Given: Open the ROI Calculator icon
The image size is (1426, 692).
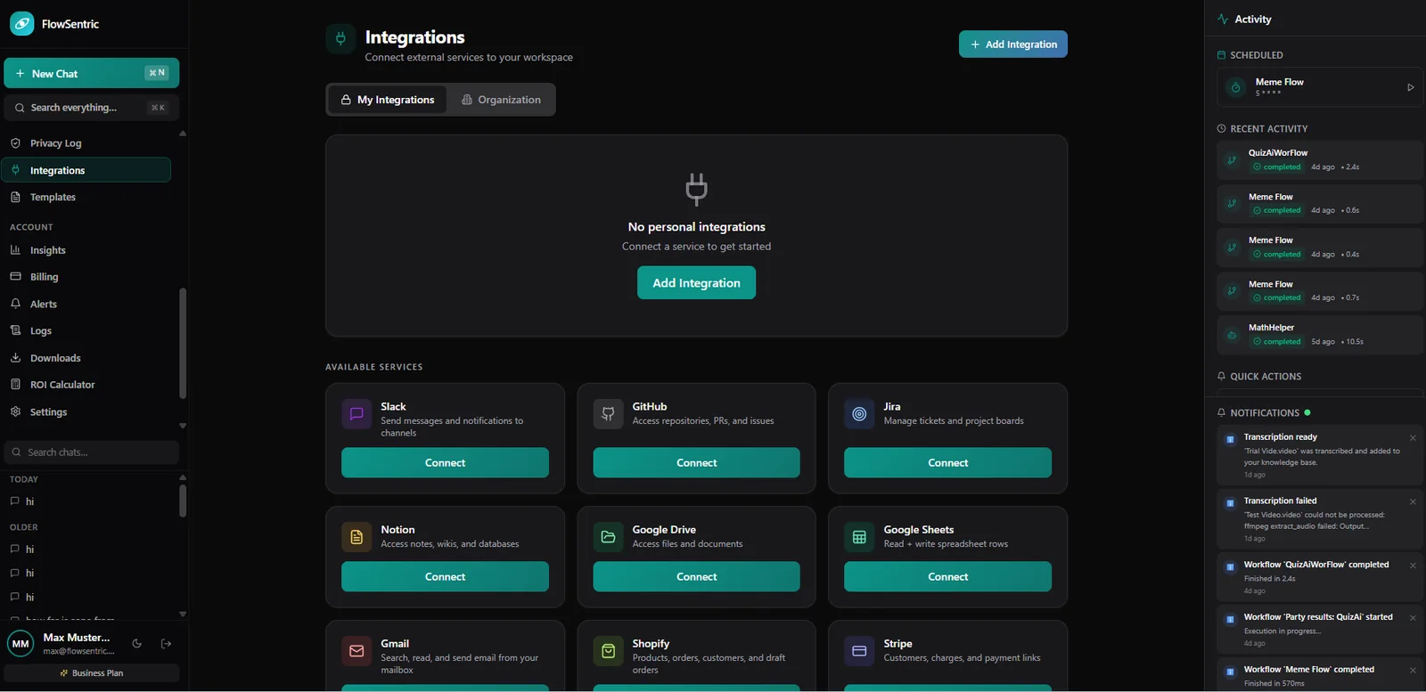Looking at the screenshot, I should pos(15,385).
